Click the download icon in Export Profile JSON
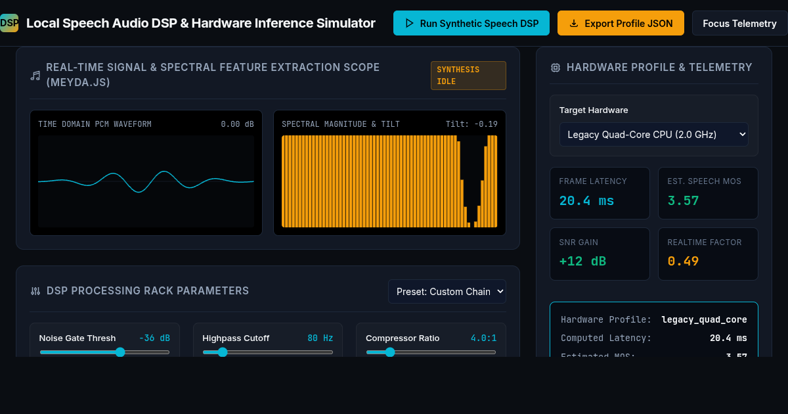The width and height of the screenshot is (788, 414). [574, 23]
